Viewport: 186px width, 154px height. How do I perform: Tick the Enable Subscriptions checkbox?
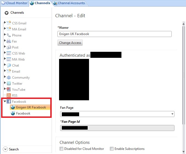click(x=112, y=149)
